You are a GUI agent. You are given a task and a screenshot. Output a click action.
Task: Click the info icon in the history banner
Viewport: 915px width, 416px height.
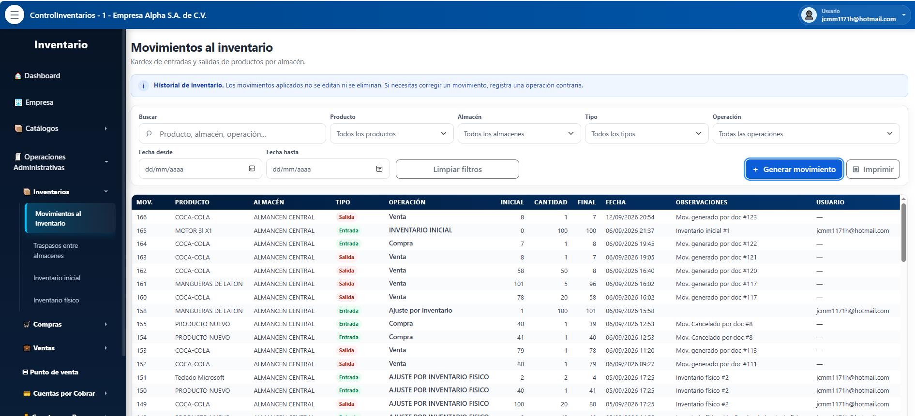[x=143, y=86]
